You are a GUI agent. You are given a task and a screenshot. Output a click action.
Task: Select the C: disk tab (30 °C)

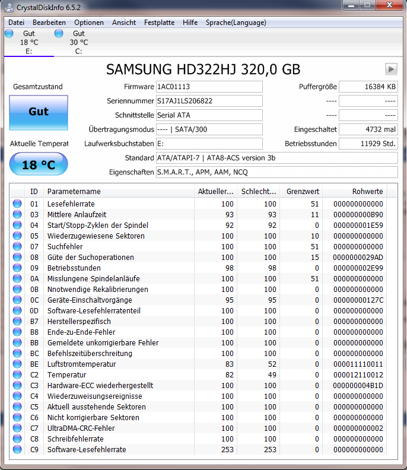coord(78,42)
